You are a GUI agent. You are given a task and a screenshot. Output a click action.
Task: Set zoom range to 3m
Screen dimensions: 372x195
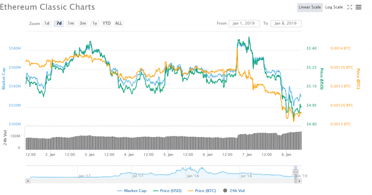coord(83,23)
